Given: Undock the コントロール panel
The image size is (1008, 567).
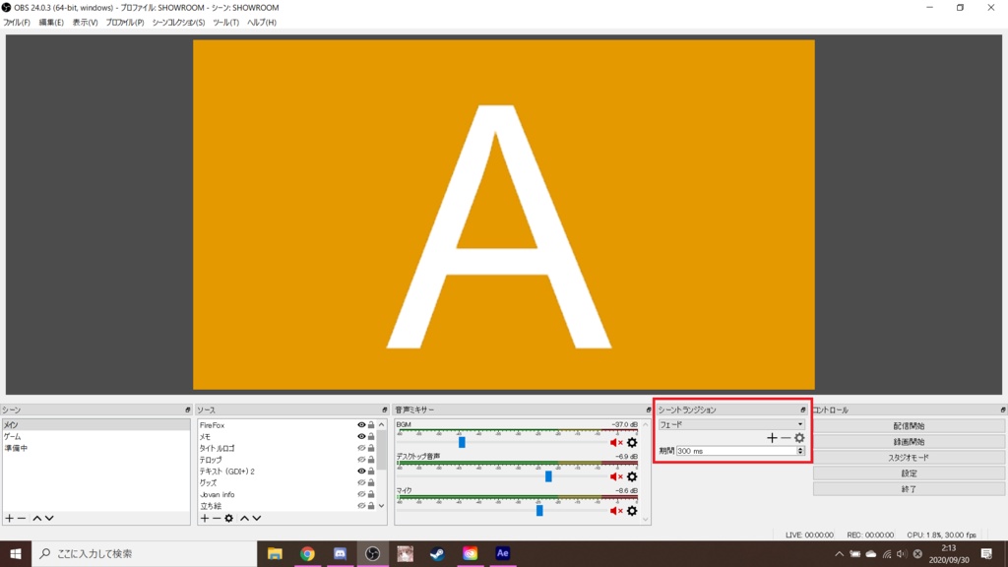Looking at the screenshot, I should click(x=1002, y=409).
